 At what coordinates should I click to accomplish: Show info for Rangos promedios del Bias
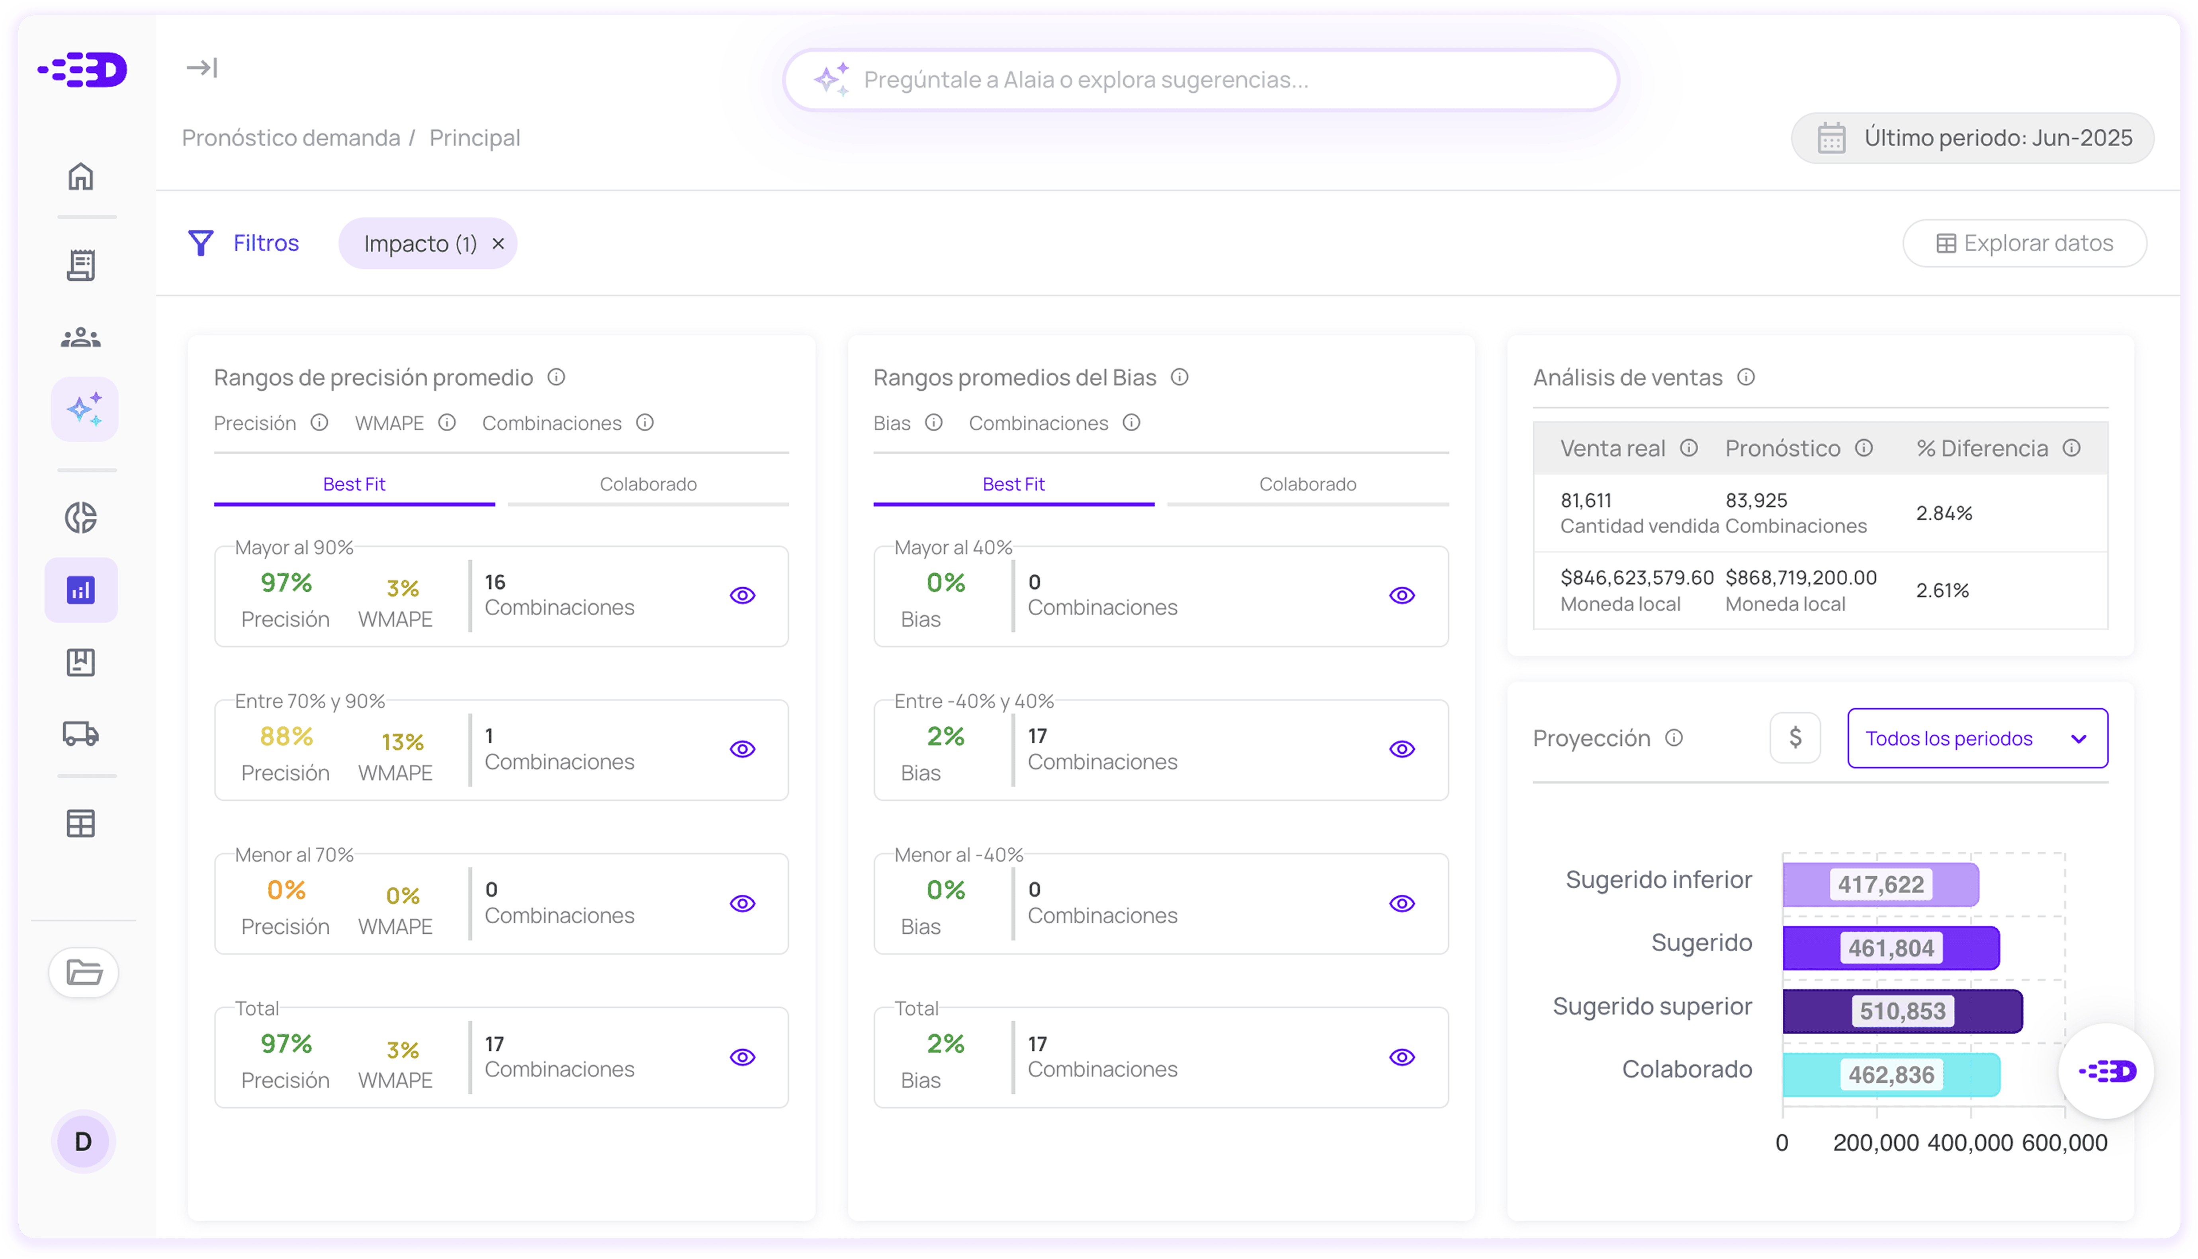[x=1179, y=377]
